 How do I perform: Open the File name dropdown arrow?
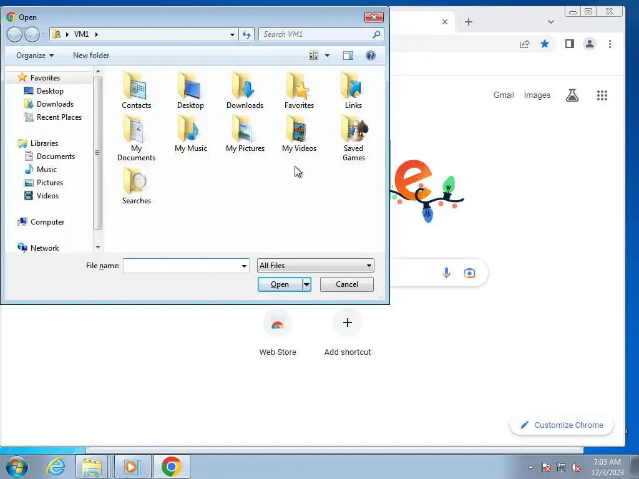click(x=244, y=266)
